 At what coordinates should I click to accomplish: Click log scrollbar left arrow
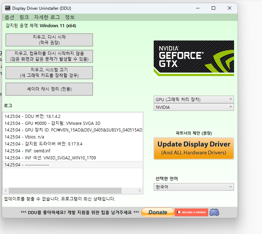[6, 190]
